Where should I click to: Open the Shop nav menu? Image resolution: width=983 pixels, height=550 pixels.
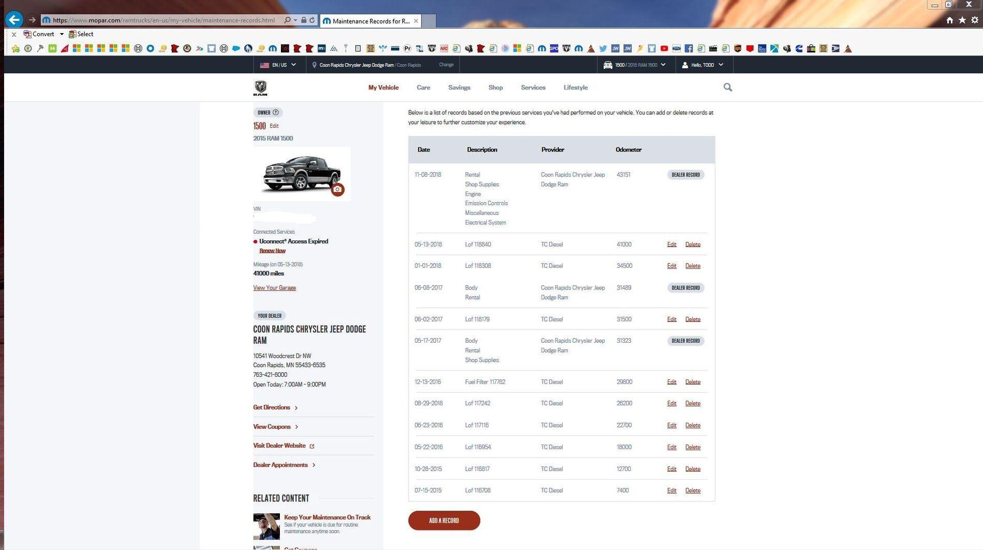pyautogui.click(x=496, y=87)
